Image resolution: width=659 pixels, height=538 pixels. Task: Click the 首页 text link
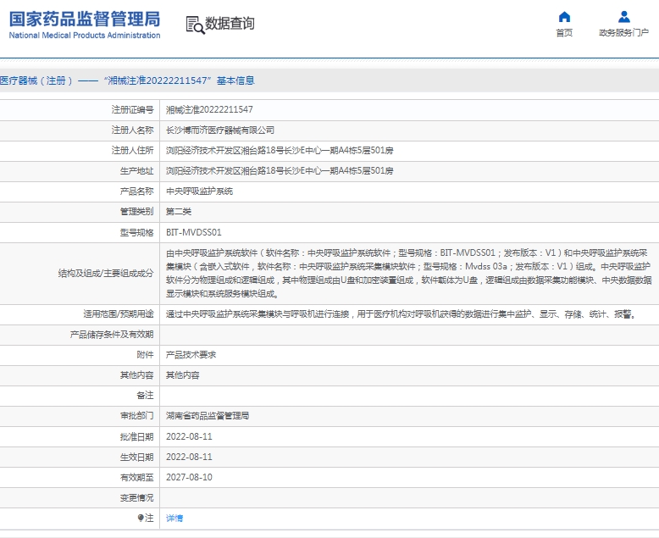(x=564, y=33)
